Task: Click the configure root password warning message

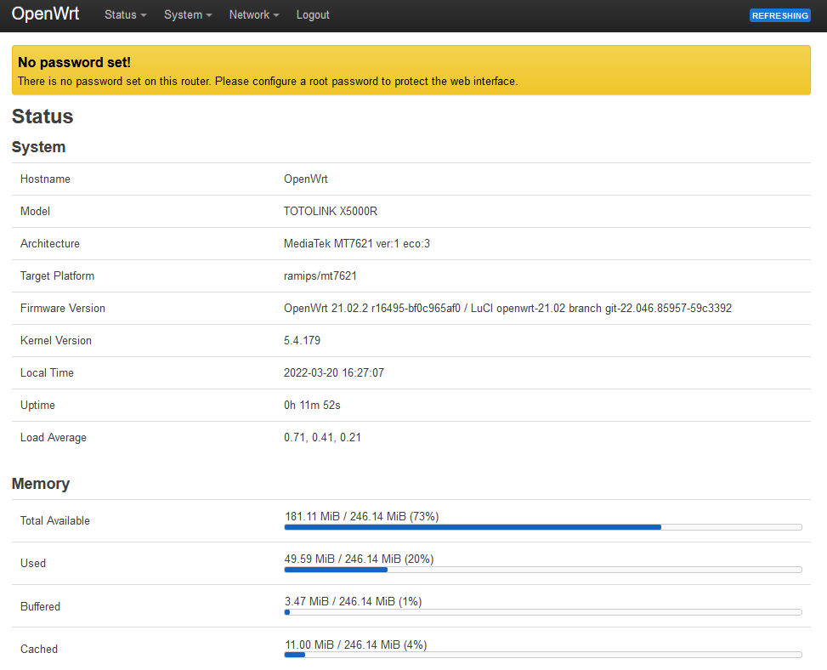Action: tap(268, 82)
